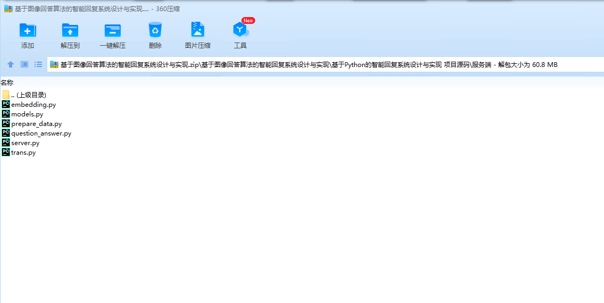Click the PyCharm icon of server.py
The height and width of the screenshot is (303, 604).
point(6,143)
